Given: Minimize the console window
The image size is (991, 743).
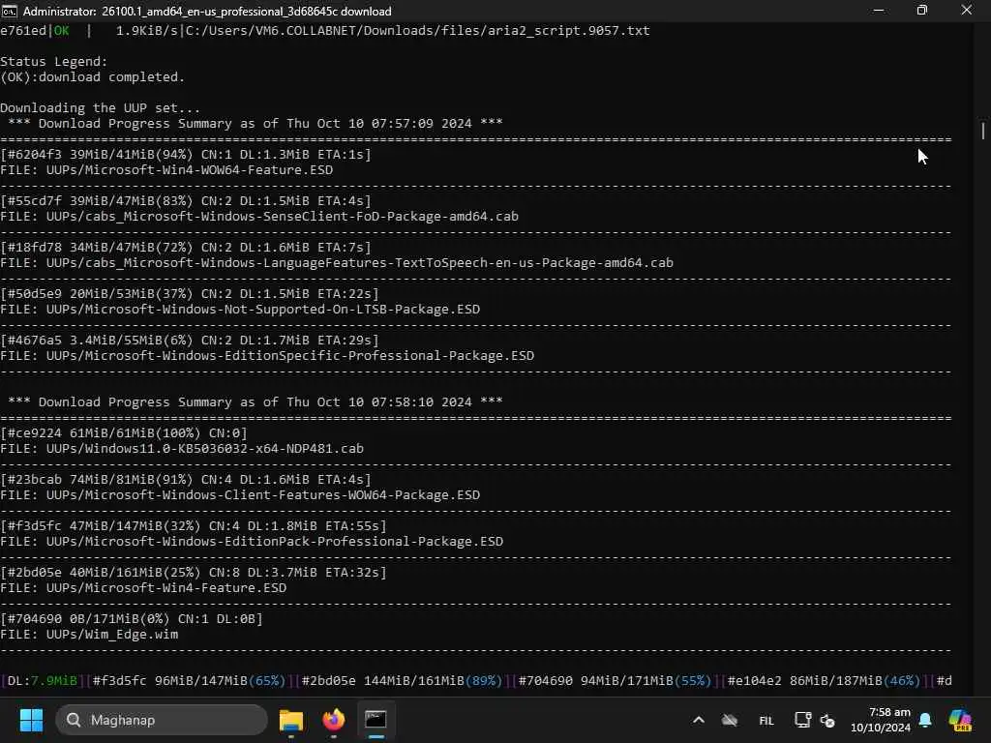Looking at the screenshot, I should tap(879, 11).
